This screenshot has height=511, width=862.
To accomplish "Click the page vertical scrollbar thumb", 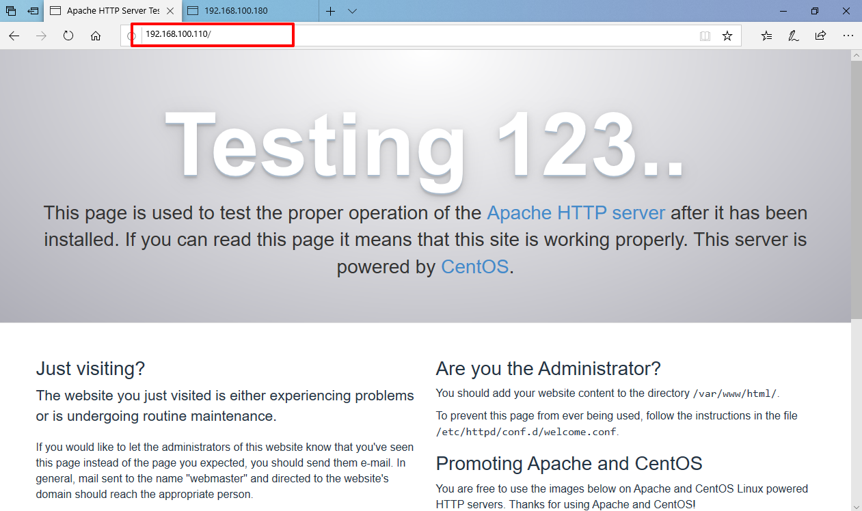I will [x=856, y=190].
